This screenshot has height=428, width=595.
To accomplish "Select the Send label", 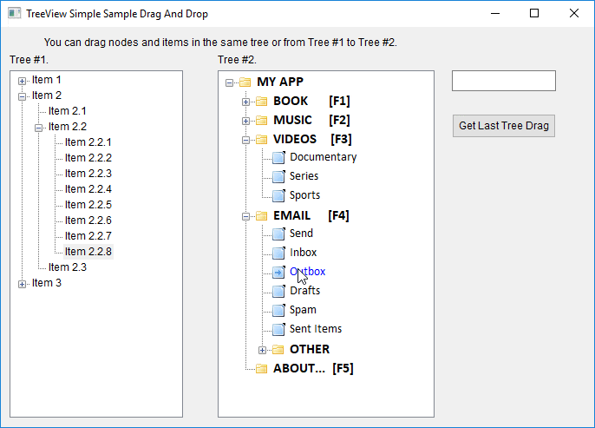I will tap(301, 234).
